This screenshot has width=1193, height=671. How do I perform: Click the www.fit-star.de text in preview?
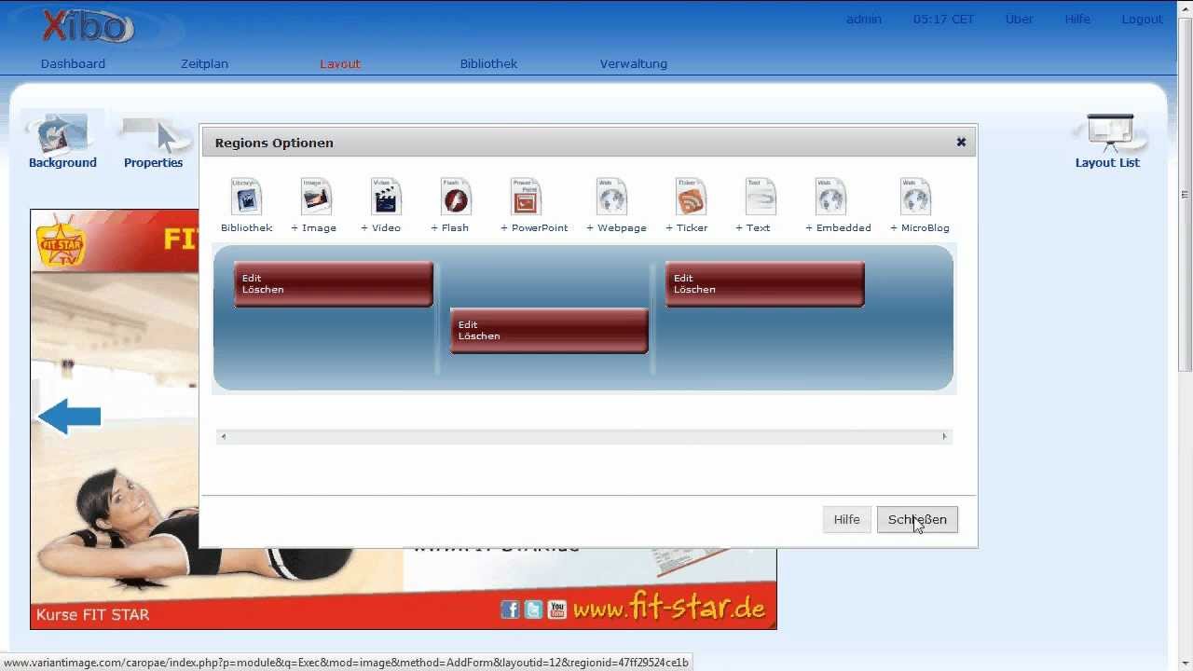pyautogui.click(x=669, y=609)
